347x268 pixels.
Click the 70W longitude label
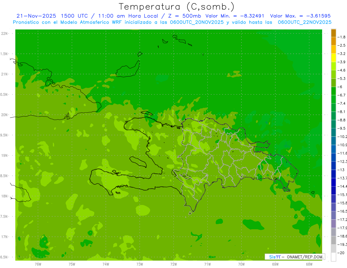click(x=241, y=264)
